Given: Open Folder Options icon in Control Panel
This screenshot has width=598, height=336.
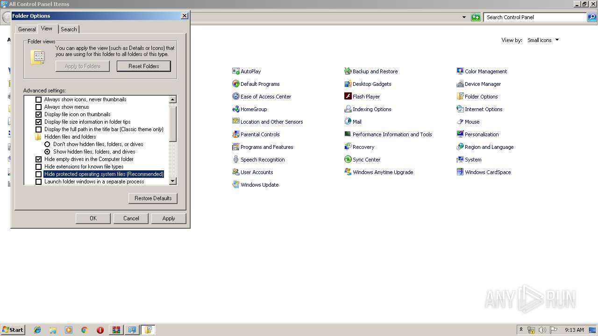Looking at the screenshot, I should click(x=460, y=97).
